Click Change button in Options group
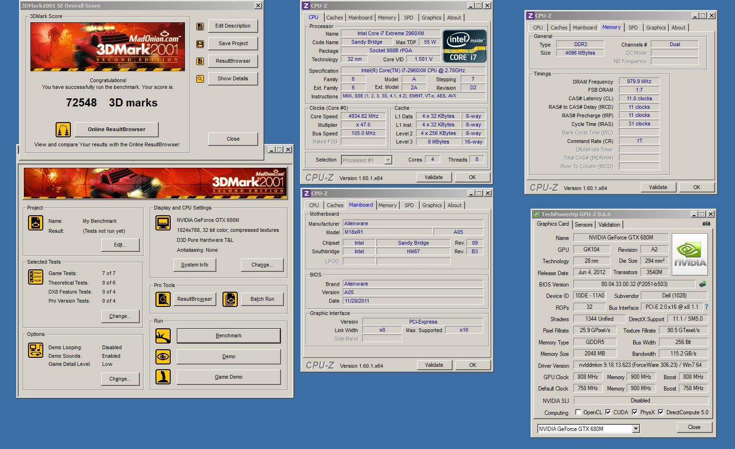Image resolution: width=735 pixels, height=449 pixels. coord(120,379)
